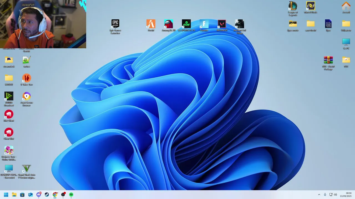Viewport: 355px width, 199px height.
Task: Click the webcam overlay thumbnail
Action: pyautogui.click(x=43, y=24)
